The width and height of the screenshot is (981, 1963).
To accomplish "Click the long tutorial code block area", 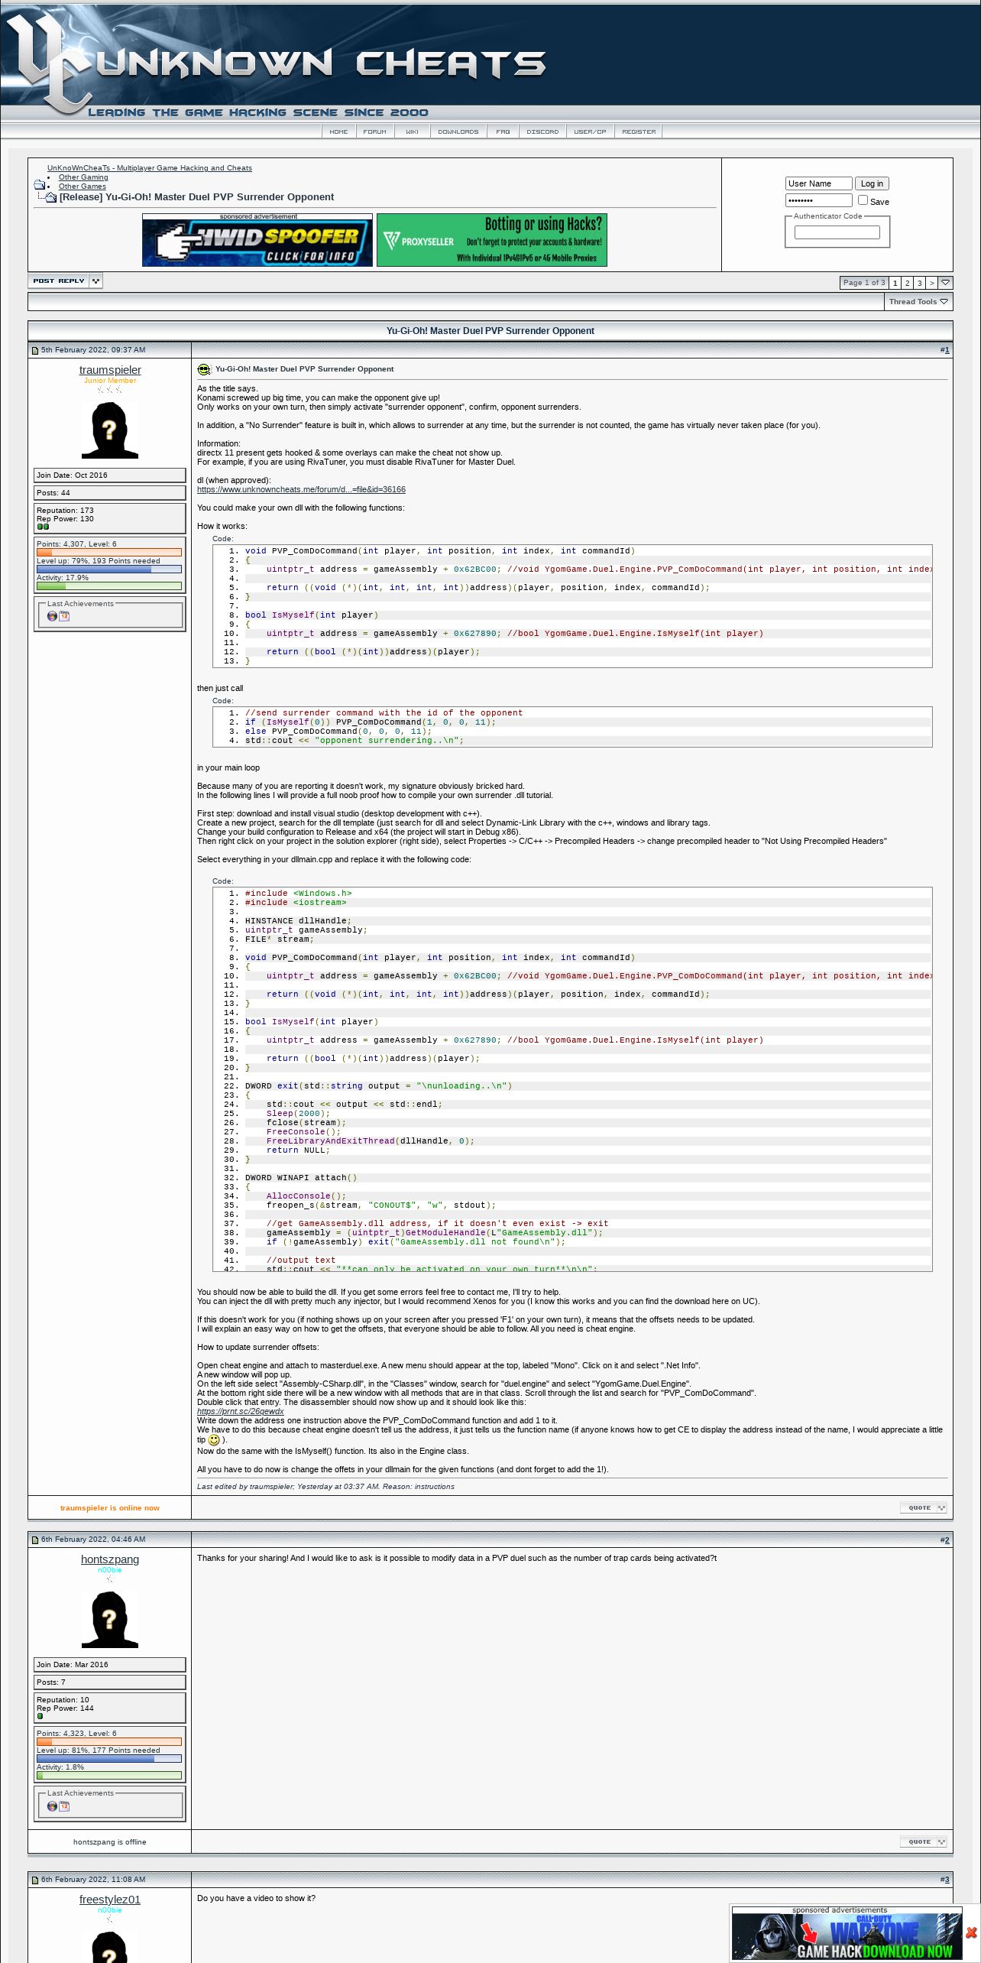I will [x=572, y=1079].
